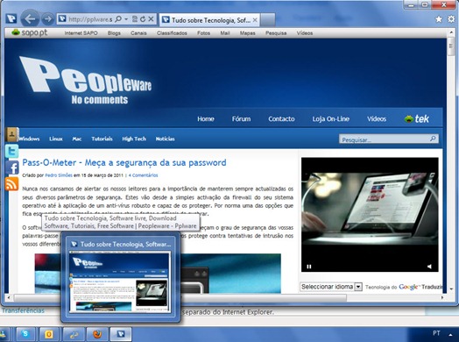The height and width of the screenshot is (342, 459).
Task: Go forward with the browser forward arrow
Action: tap(47, 19)
